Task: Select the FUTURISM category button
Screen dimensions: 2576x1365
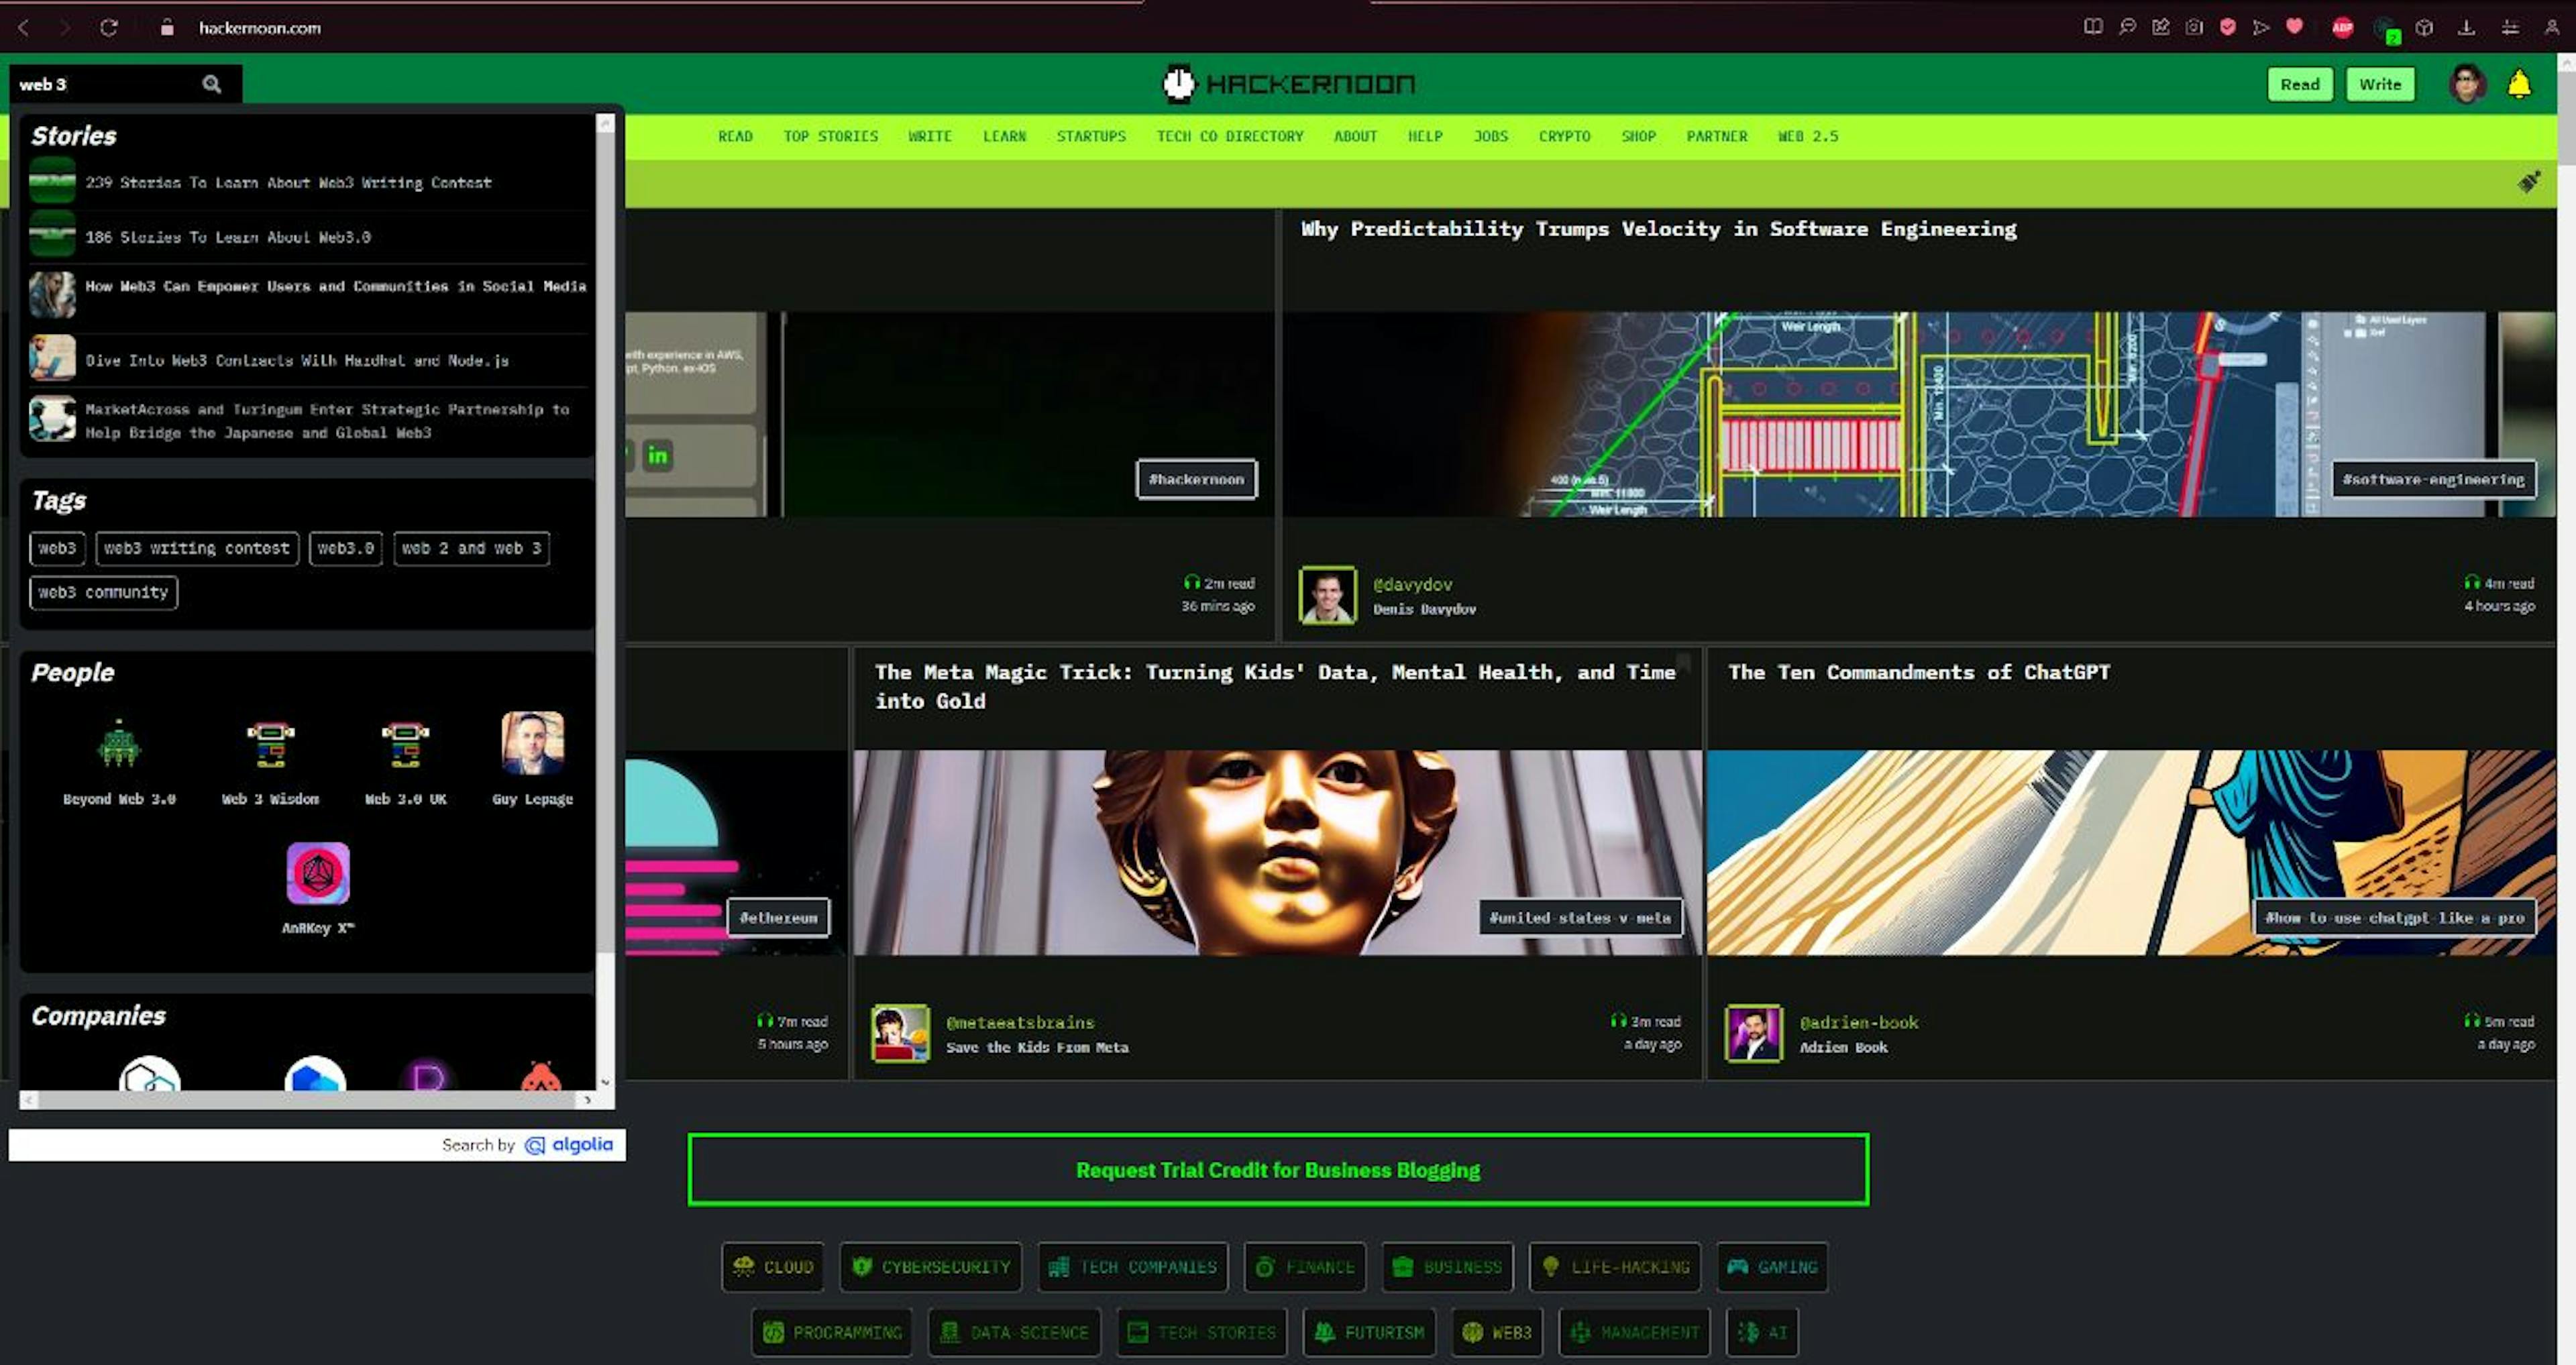Action: [1369, 1332]
